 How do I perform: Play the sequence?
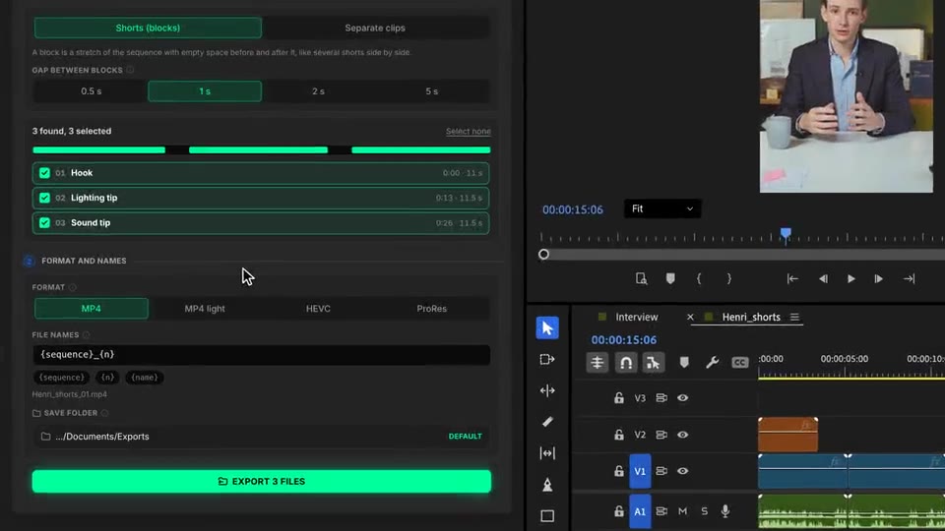click(x=850, y=278)
